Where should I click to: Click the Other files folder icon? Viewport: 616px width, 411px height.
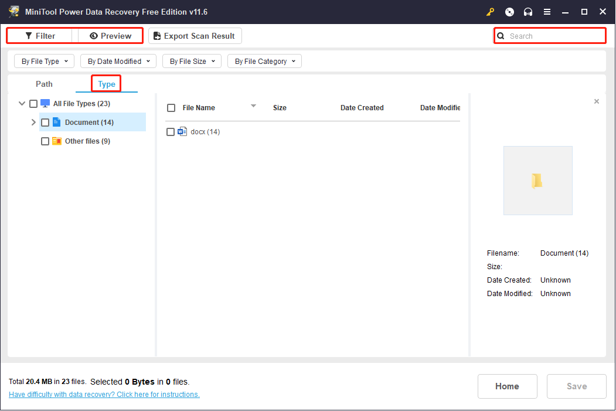57,141
